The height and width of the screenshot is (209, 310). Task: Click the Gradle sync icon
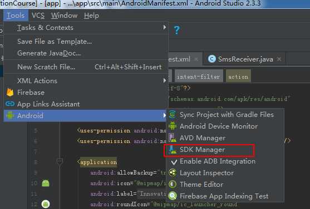click(x=173, y=114)
